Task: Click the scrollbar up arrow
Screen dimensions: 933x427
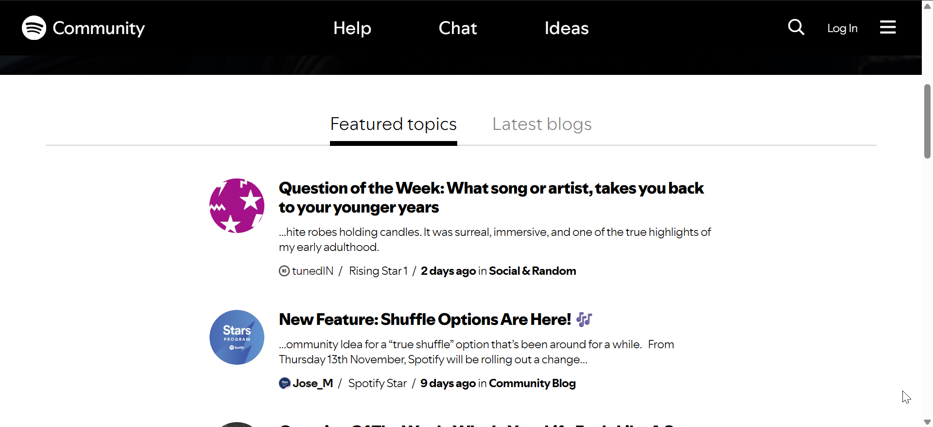Action: [x=927, y=6]
